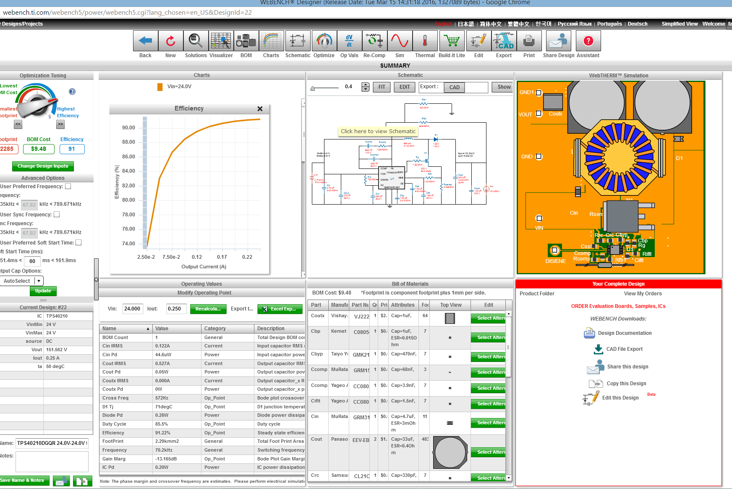
Task: Move optimization knob left with << button
Action: pyautogui.click(x=18, y=124)
